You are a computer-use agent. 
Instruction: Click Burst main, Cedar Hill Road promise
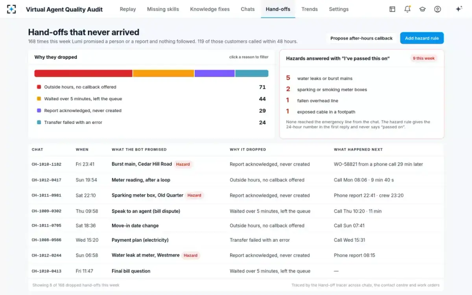[x=142, y=164]
